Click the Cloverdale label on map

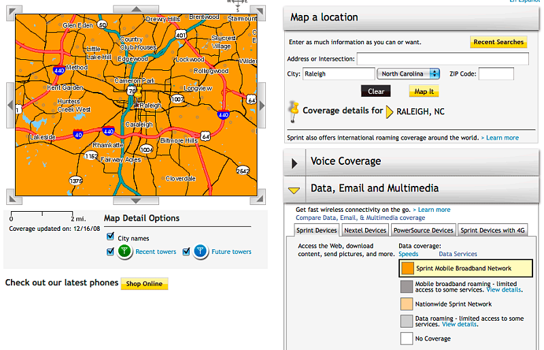coord(180,178)
